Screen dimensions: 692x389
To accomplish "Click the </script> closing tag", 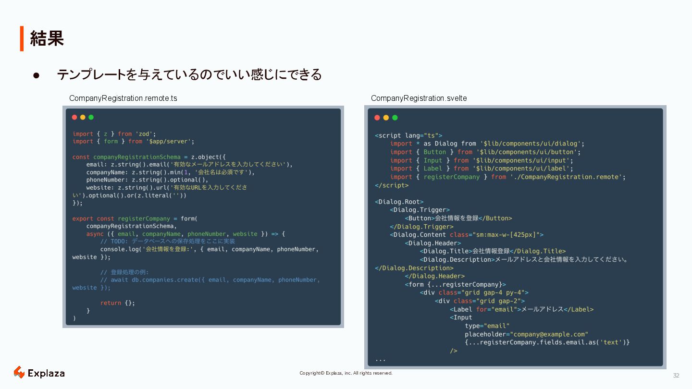I will click(x=392, y=185).
